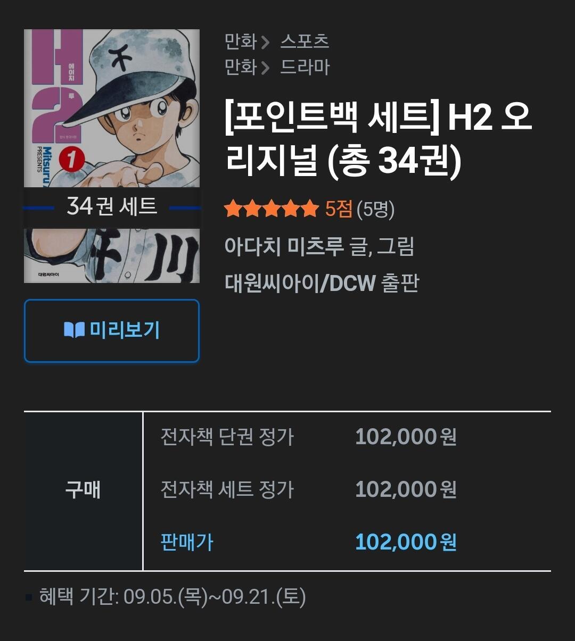This screenshot has height=641, width=575.
Task: Open the 드라마 genre link
Action: [x=305, y=68]
